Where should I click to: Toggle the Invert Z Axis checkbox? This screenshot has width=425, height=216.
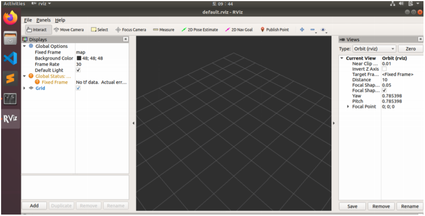[385, 69]
